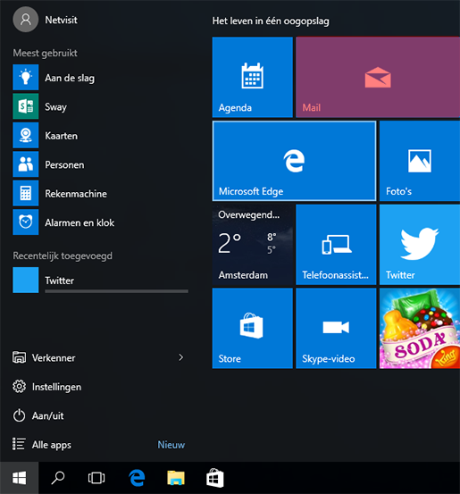Click the Aan de slag lightbulb icon

[x=26, y=78]
